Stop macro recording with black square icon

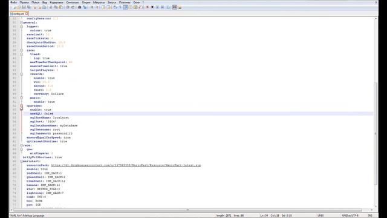(152, 7)
